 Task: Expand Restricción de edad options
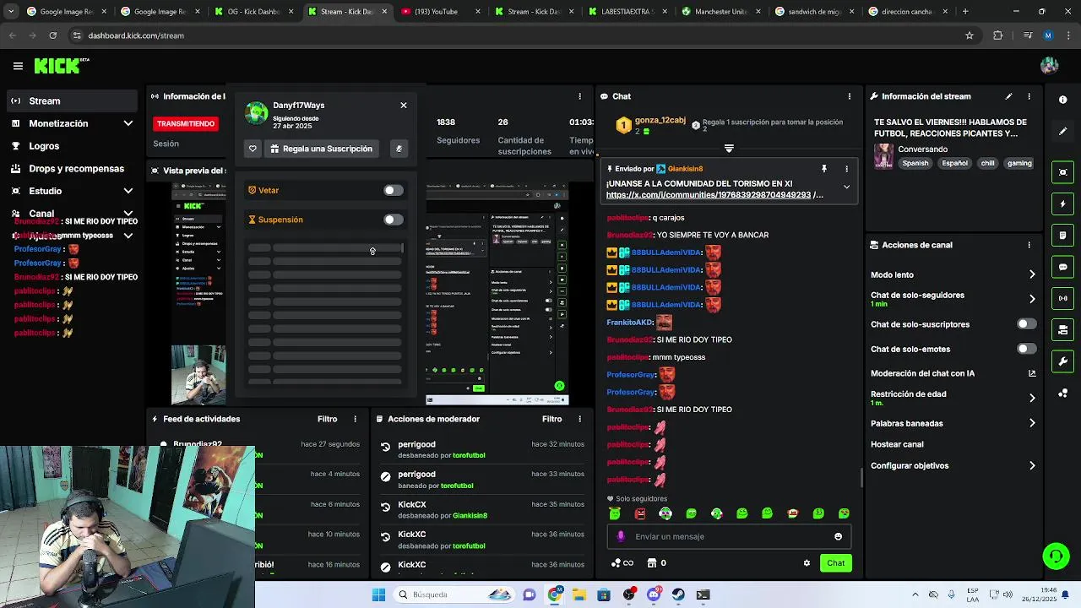point(1032,398)
